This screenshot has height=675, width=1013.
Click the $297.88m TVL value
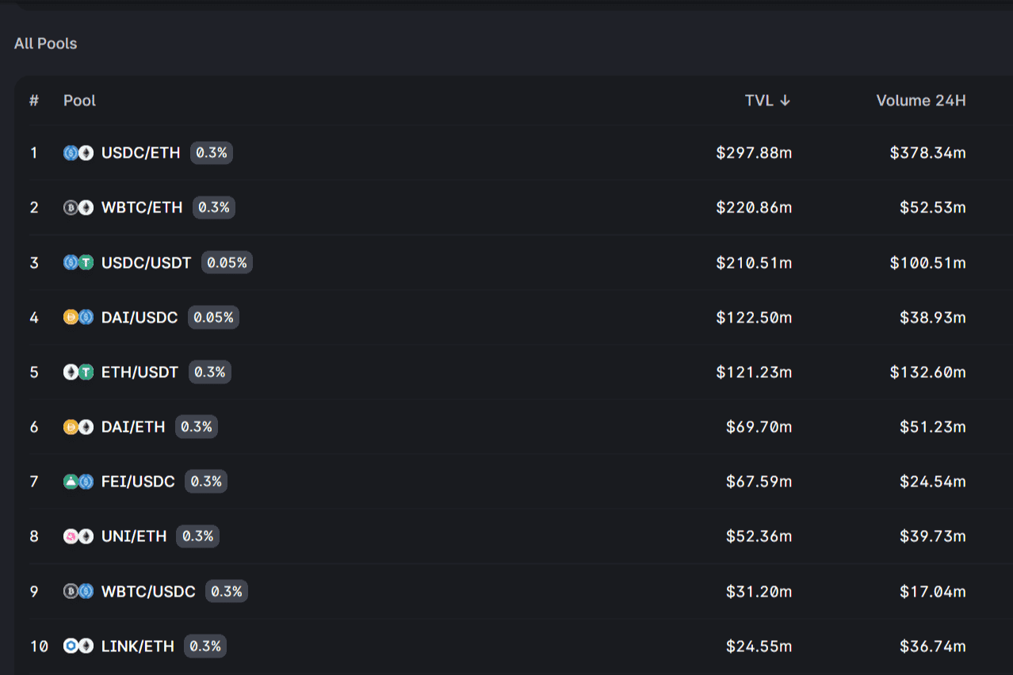click(x=753, y=153)
